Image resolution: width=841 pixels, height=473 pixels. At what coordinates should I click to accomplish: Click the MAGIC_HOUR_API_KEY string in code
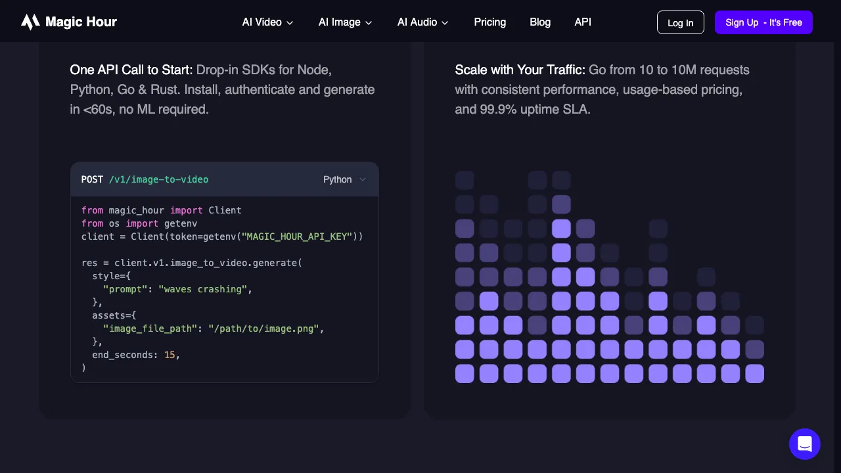tap(297, 236)
